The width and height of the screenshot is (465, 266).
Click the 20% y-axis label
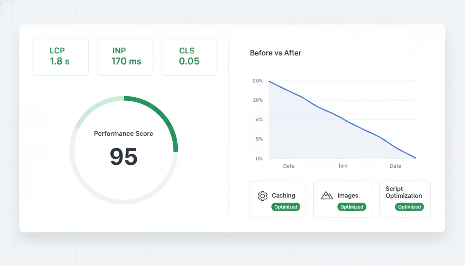258,100
